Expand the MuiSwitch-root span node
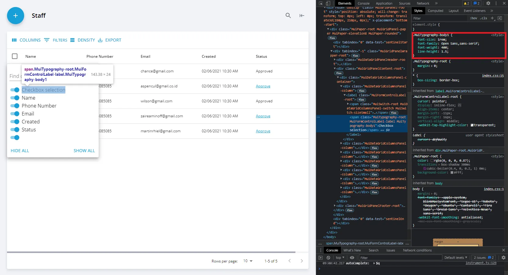This screenshot has width=508, height=275. (348, 104)
